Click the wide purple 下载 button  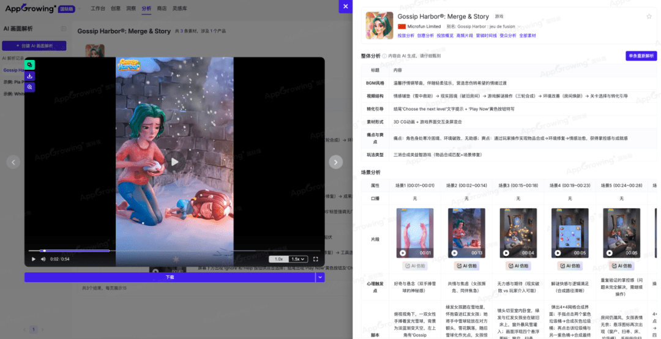tap(170, 277)
